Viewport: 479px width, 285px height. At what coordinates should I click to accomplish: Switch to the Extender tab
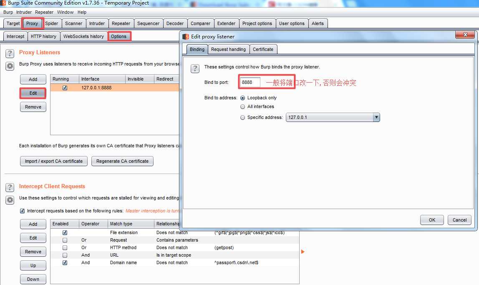(x=227, y=23)
